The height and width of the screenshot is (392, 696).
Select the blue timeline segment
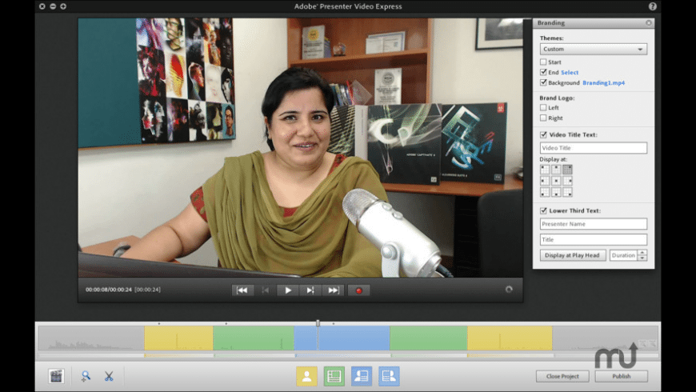coord(342,338)
